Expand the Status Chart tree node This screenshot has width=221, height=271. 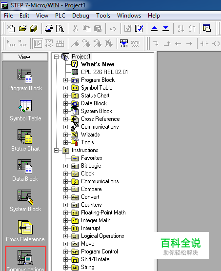click(x=65, y=96)
